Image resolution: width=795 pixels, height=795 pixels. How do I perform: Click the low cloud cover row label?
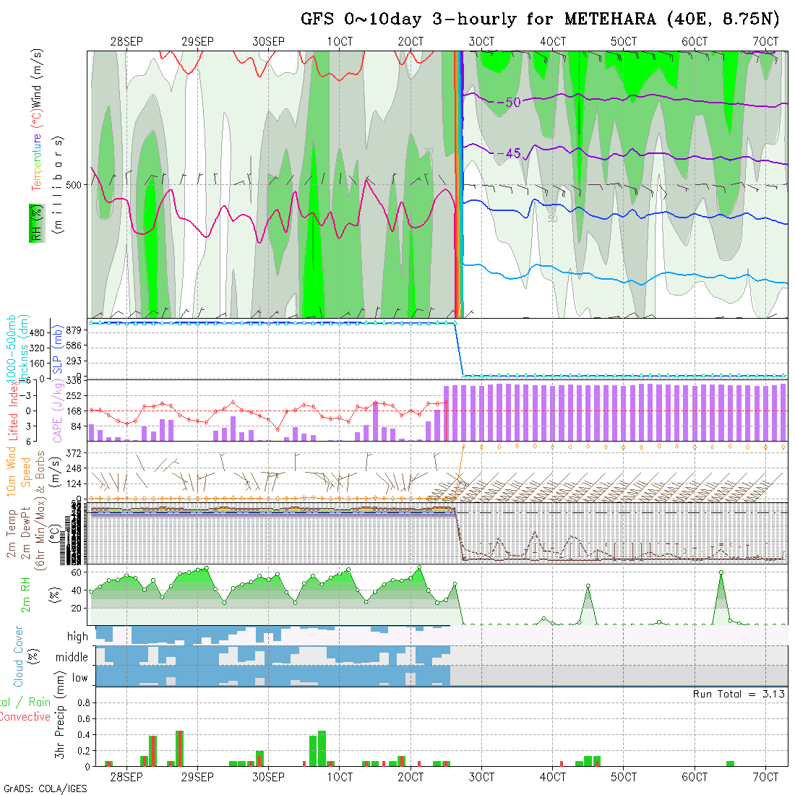[x=79, y=678]
